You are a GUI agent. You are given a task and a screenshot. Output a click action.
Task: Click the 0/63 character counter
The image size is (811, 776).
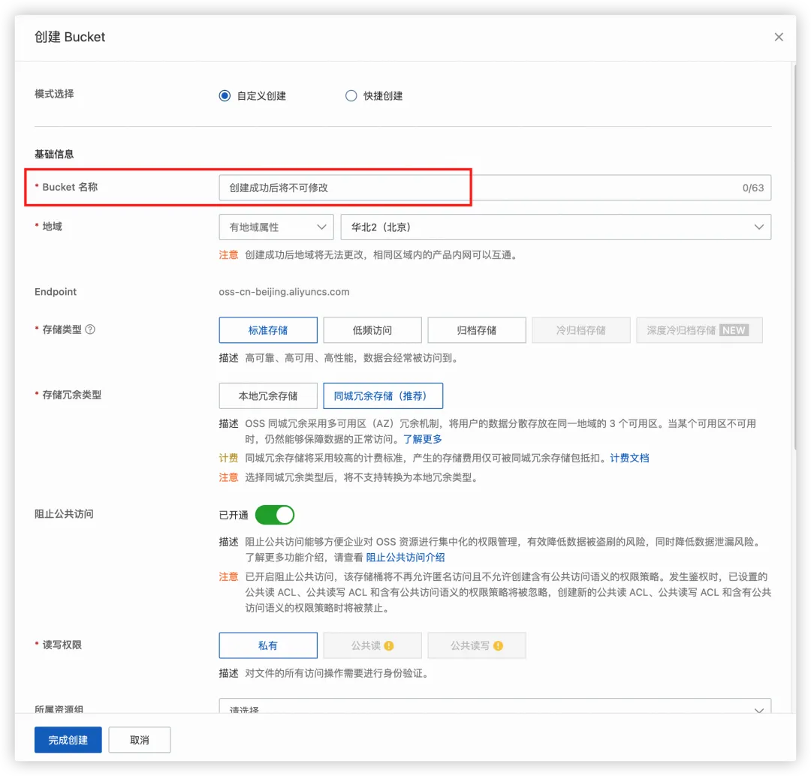[753, 188]
